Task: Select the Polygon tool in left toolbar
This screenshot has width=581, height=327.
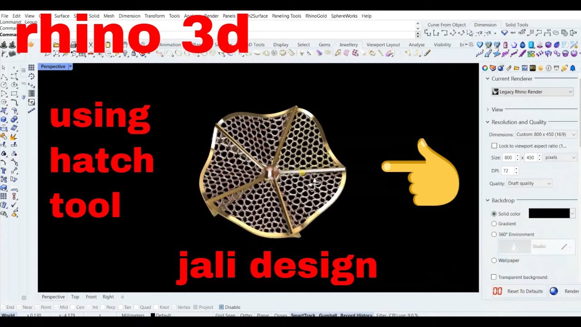Action: 4,102
